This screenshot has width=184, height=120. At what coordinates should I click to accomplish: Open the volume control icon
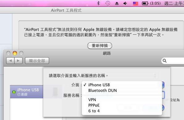tap(125, 3)
